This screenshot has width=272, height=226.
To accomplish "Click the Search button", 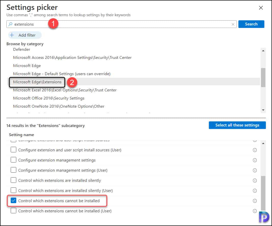I will [x=251, y=24].
